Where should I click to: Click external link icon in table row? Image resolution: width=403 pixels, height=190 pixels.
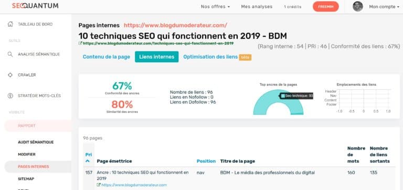99,185
